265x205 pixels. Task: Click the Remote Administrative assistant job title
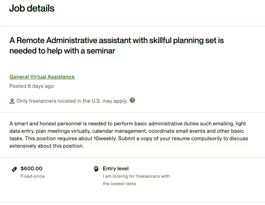117,45
